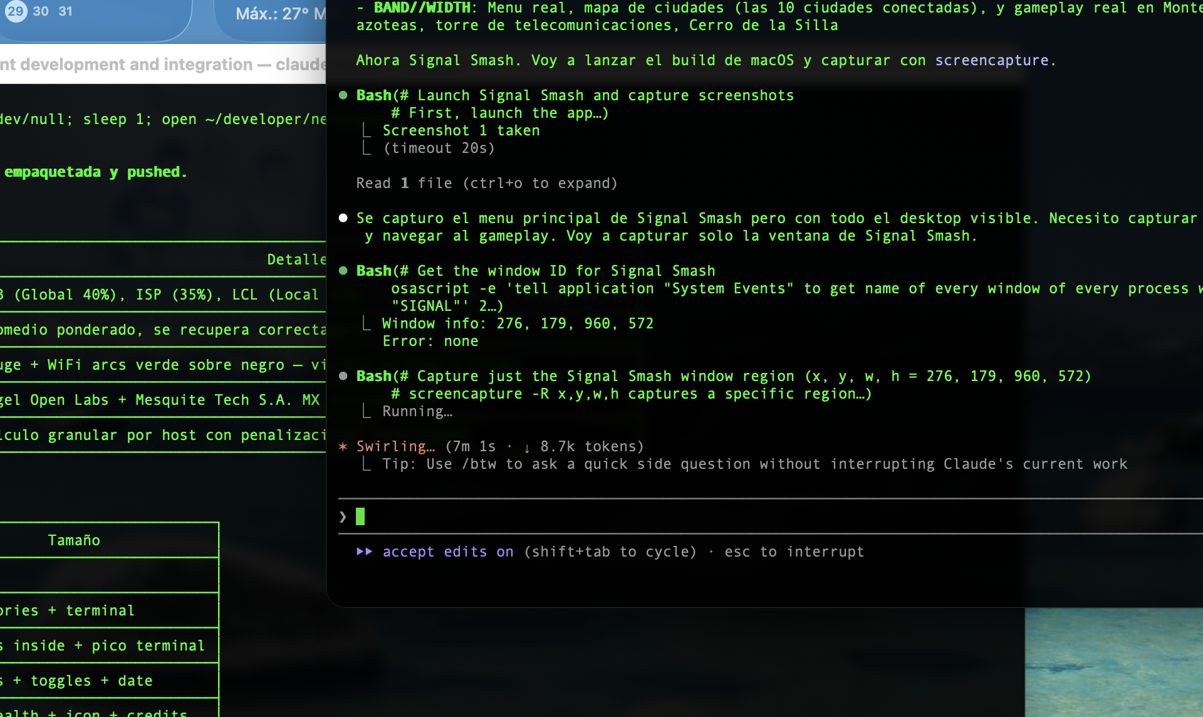Click the '8.7k tokens' counter
This screenshot has width=1203, height=717.
588,446
